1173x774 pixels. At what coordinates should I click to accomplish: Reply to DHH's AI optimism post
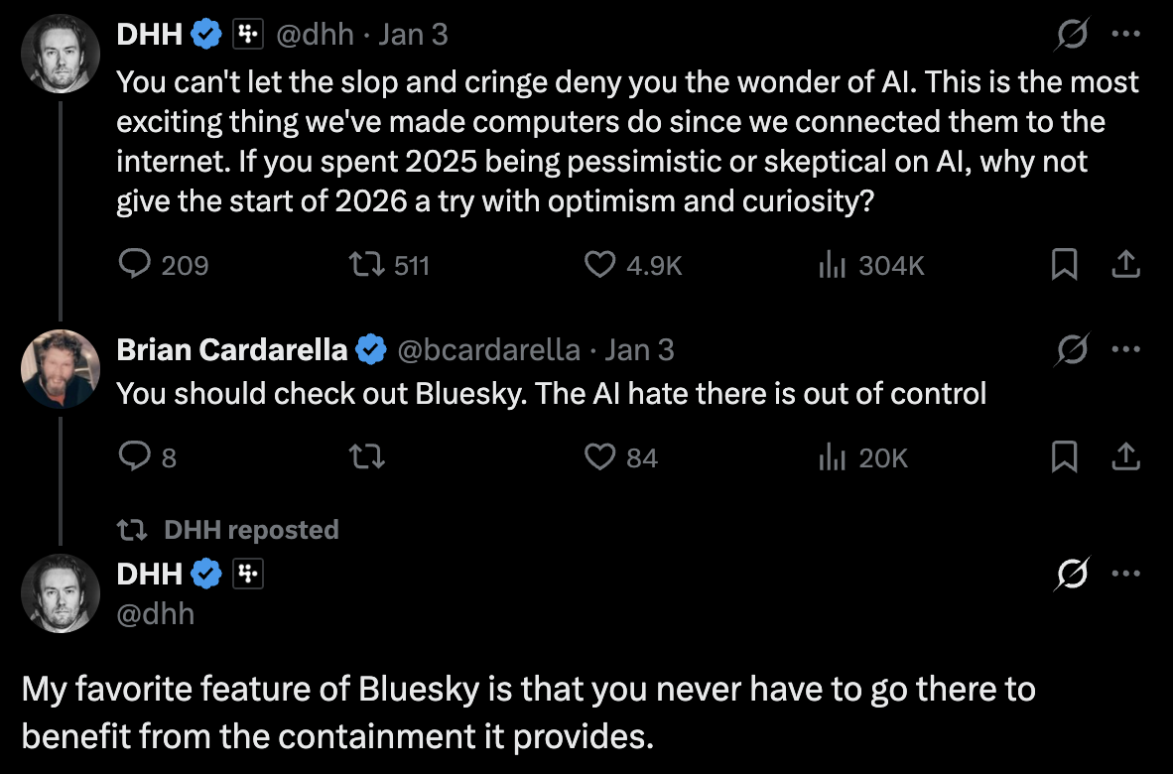pyautogui.click(x=136, y=264)
